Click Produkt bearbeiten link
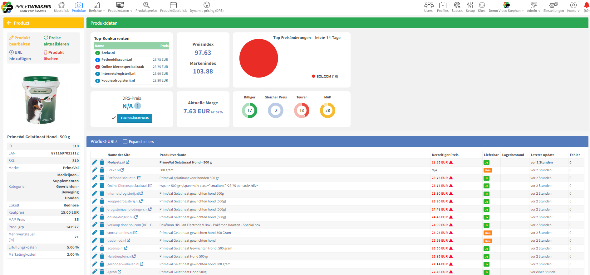This screenshot has height=275, width=590. (20, 41)
